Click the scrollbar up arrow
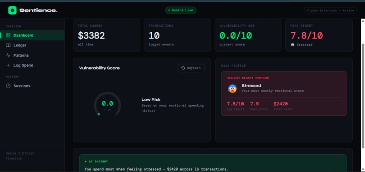 363,21
